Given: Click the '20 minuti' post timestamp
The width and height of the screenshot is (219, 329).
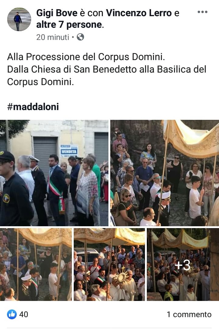Looking at the screenshot, I should [x=53, y=37].
